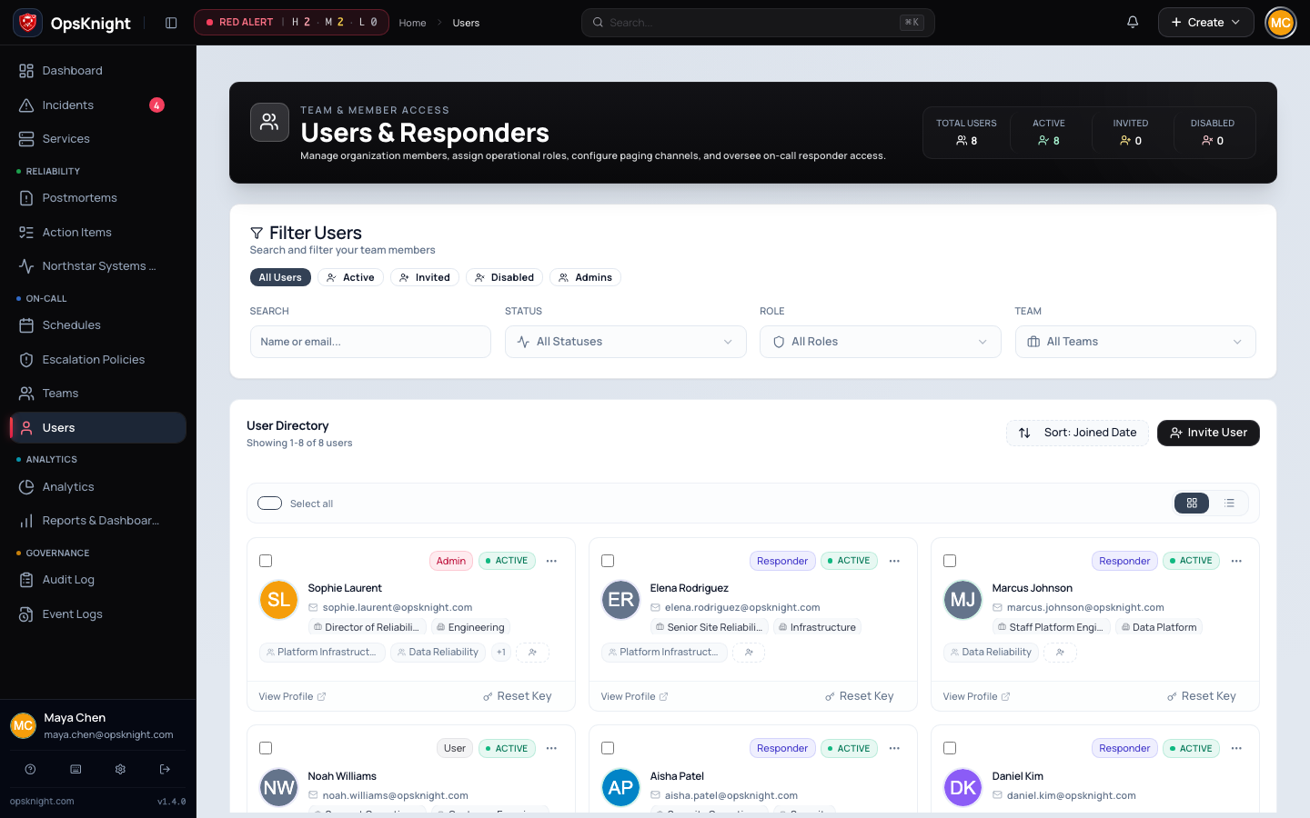1310x818 pixels.
Task: Toggle the sidebar collapse icon
Action: pos(171,23)
